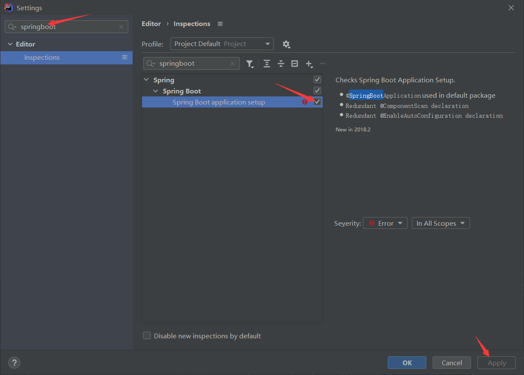Click the highlighted SpringBoot text in description
This screenshot has width=524, height=375.
(366, 96)
